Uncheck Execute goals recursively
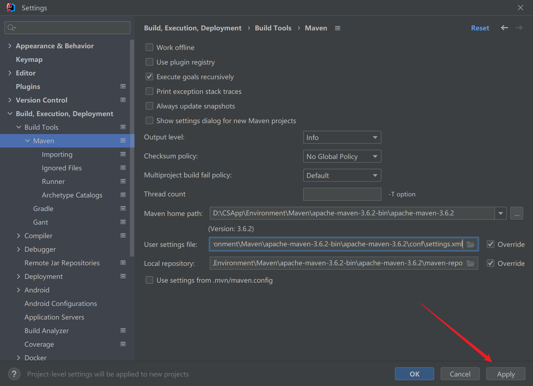The height and width of the screenshot is (386, 533). pyautogui.click(x=149, y=77)
